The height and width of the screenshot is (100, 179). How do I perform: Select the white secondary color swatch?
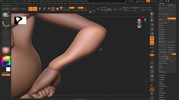pyautogui.click(x=8, y=69)
